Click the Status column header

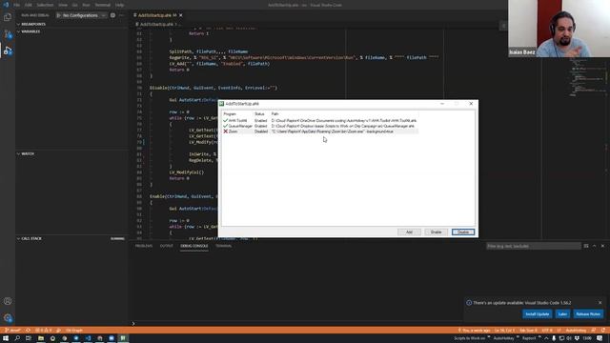[x=261, y=114]
